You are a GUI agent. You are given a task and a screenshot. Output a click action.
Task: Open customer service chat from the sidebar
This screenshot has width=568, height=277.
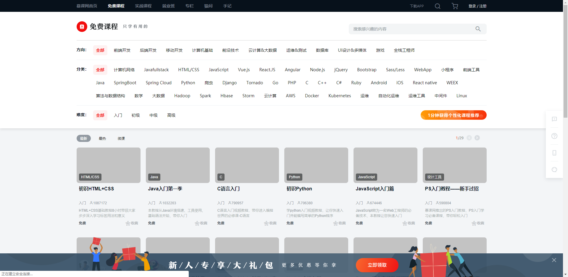554,169
